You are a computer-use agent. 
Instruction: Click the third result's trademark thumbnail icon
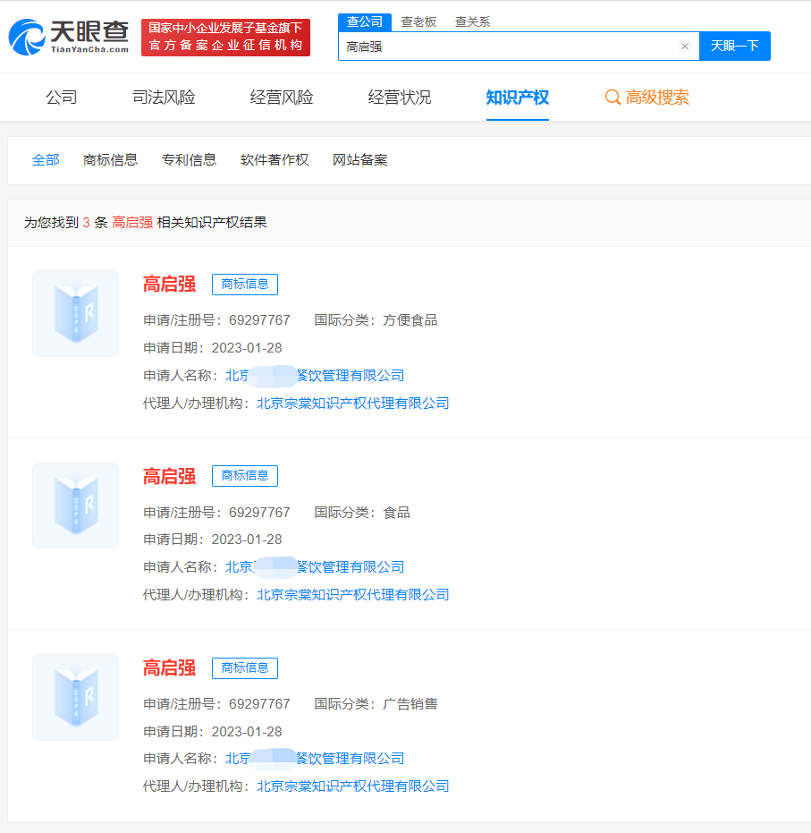point(75,697)
